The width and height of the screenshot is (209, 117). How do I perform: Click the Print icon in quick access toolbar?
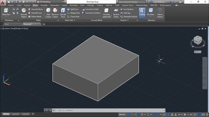24,2
